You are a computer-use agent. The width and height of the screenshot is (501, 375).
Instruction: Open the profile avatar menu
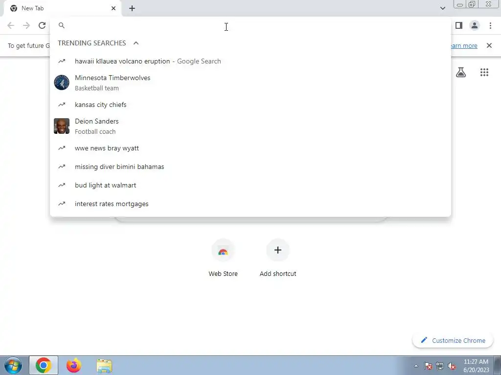click(475, 25)
